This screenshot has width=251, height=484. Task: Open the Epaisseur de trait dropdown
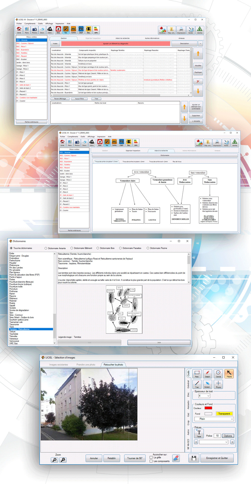(204, 396)
